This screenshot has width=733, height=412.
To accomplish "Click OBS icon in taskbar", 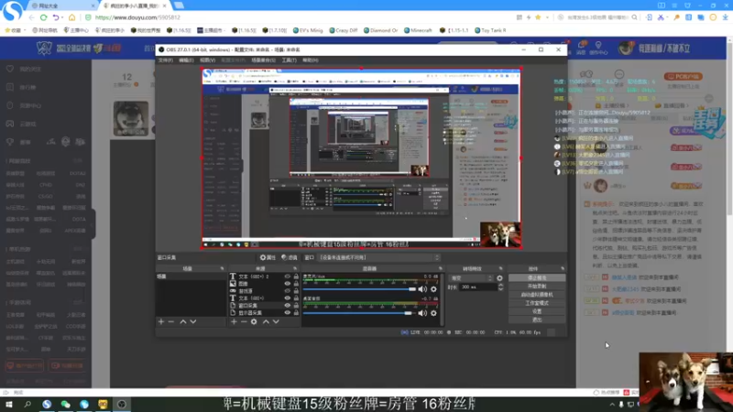I will [122, 404].
